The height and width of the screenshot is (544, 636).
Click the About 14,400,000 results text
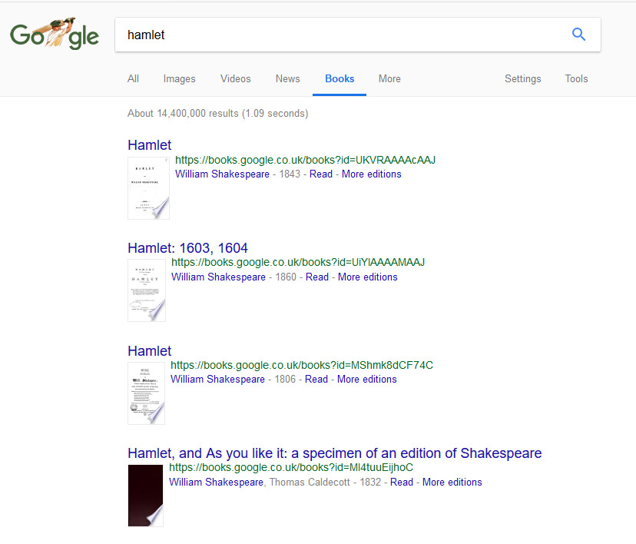tap(218, 113)
